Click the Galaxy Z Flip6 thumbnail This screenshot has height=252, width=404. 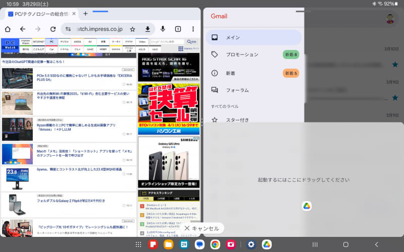(17, 205)
